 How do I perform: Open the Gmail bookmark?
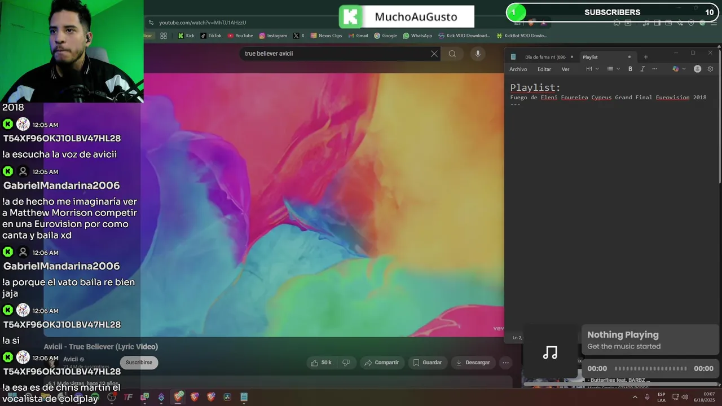(358, 36)
